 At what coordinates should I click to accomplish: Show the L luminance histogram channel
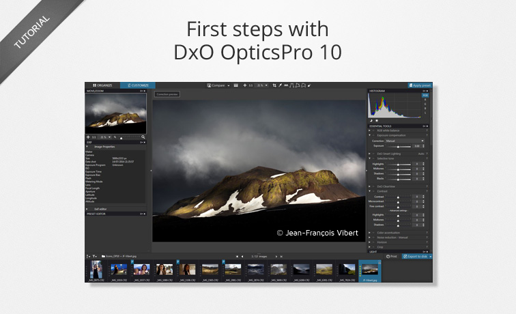click(425, 113)
